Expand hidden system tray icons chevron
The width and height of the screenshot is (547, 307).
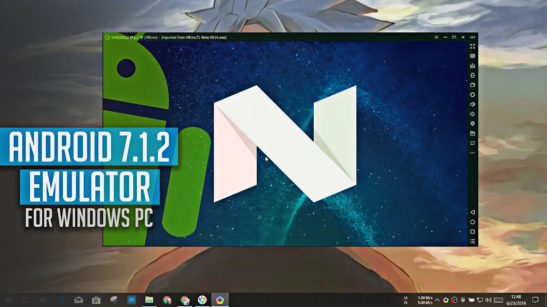click(437, 300)
